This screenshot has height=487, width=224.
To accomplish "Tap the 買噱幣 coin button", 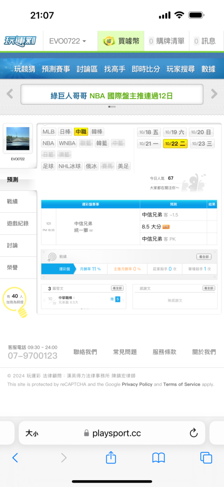I will click(x=121, y=41).
